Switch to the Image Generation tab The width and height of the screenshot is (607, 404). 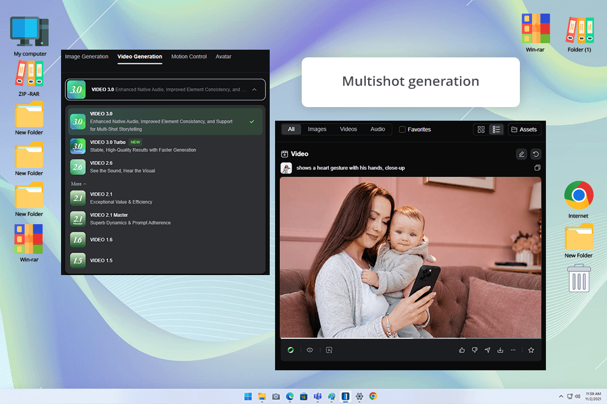point(87,56)
